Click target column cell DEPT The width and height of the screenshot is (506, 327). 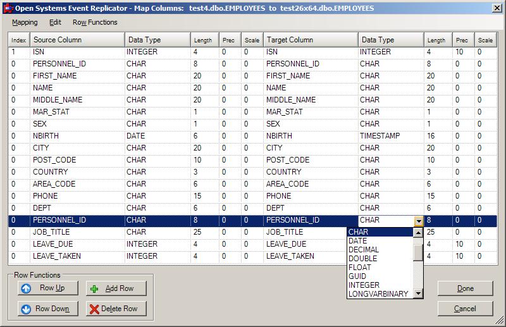coord(311,208)
